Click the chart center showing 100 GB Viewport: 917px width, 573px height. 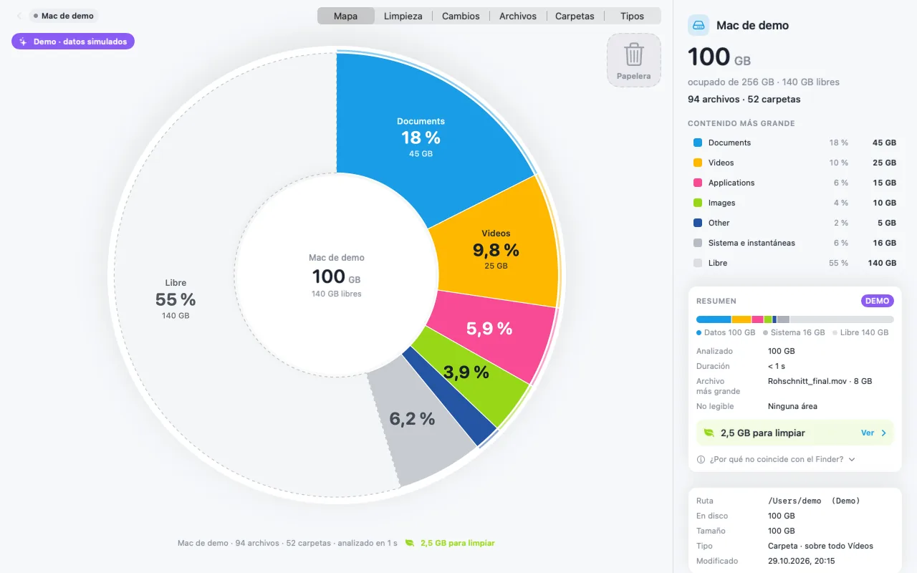[337, 275]
